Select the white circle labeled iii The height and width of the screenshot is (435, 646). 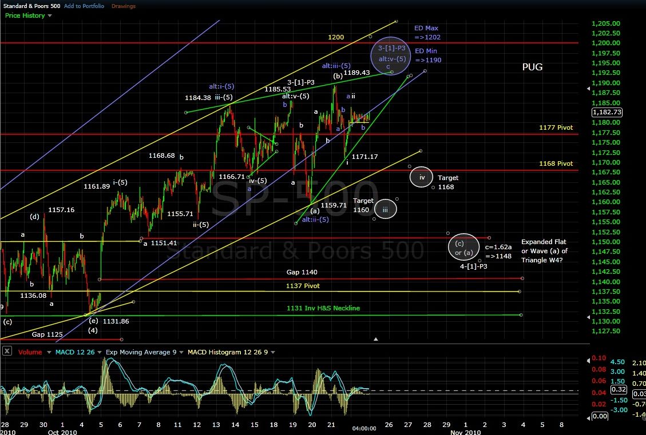pyautogui.click(x=385, y=209)
